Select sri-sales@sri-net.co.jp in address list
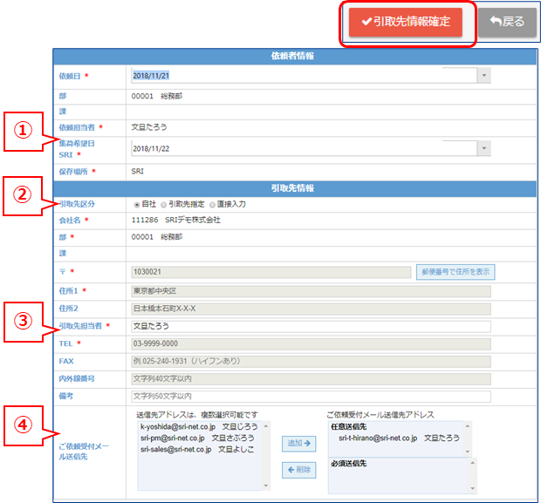This screenshot has height=503, width=541. click(x=193, y=450)
